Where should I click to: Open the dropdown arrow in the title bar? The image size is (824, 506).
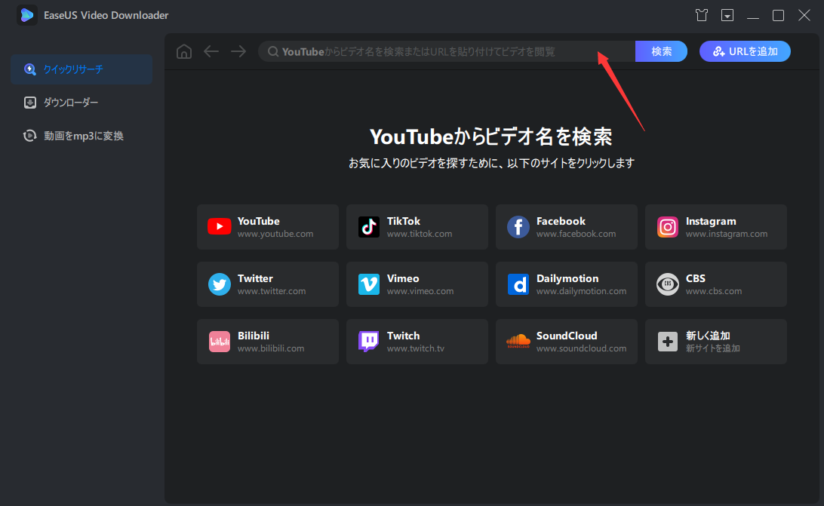click(727, 14)
